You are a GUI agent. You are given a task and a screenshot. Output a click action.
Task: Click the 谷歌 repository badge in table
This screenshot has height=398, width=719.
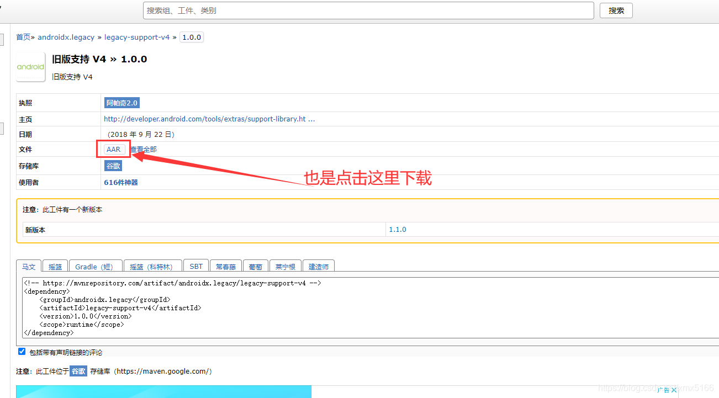[113, 166]
